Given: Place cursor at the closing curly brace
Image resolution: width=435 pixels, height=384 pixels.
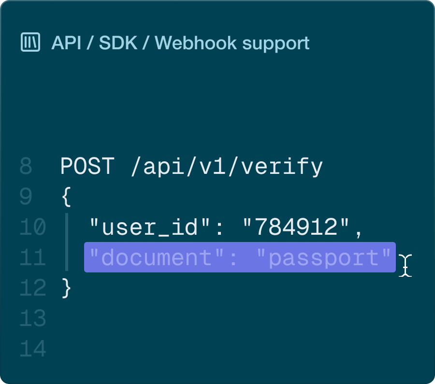Looking at the screenshot, I should pos(66,288).
